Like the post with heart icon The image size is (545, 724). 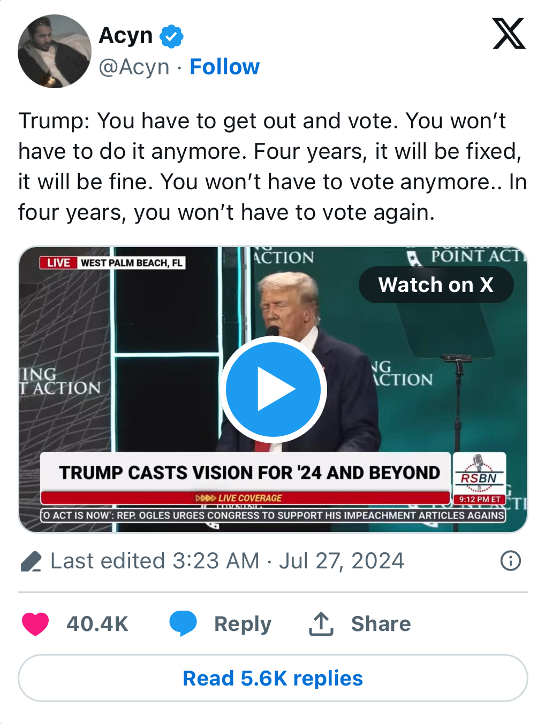[x=35, y=623]
